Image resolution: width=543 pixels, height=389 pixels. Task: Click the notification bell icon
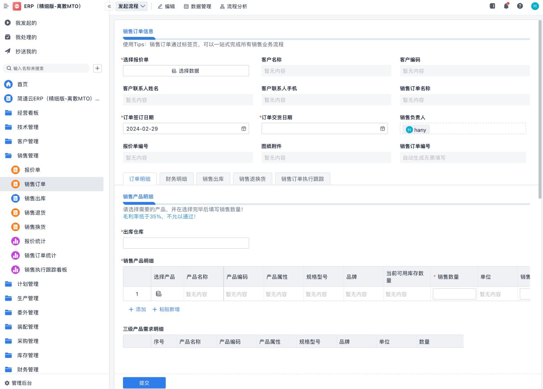pos(506,6)
